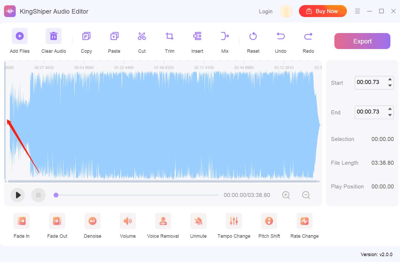Undo the last action
400x262 pixels.
(281, 36)
